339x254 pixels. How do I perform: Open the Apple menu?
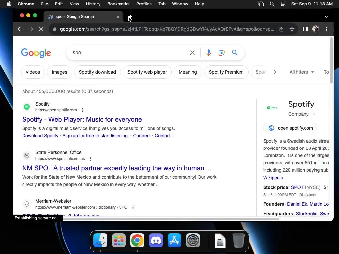(9, 4)
